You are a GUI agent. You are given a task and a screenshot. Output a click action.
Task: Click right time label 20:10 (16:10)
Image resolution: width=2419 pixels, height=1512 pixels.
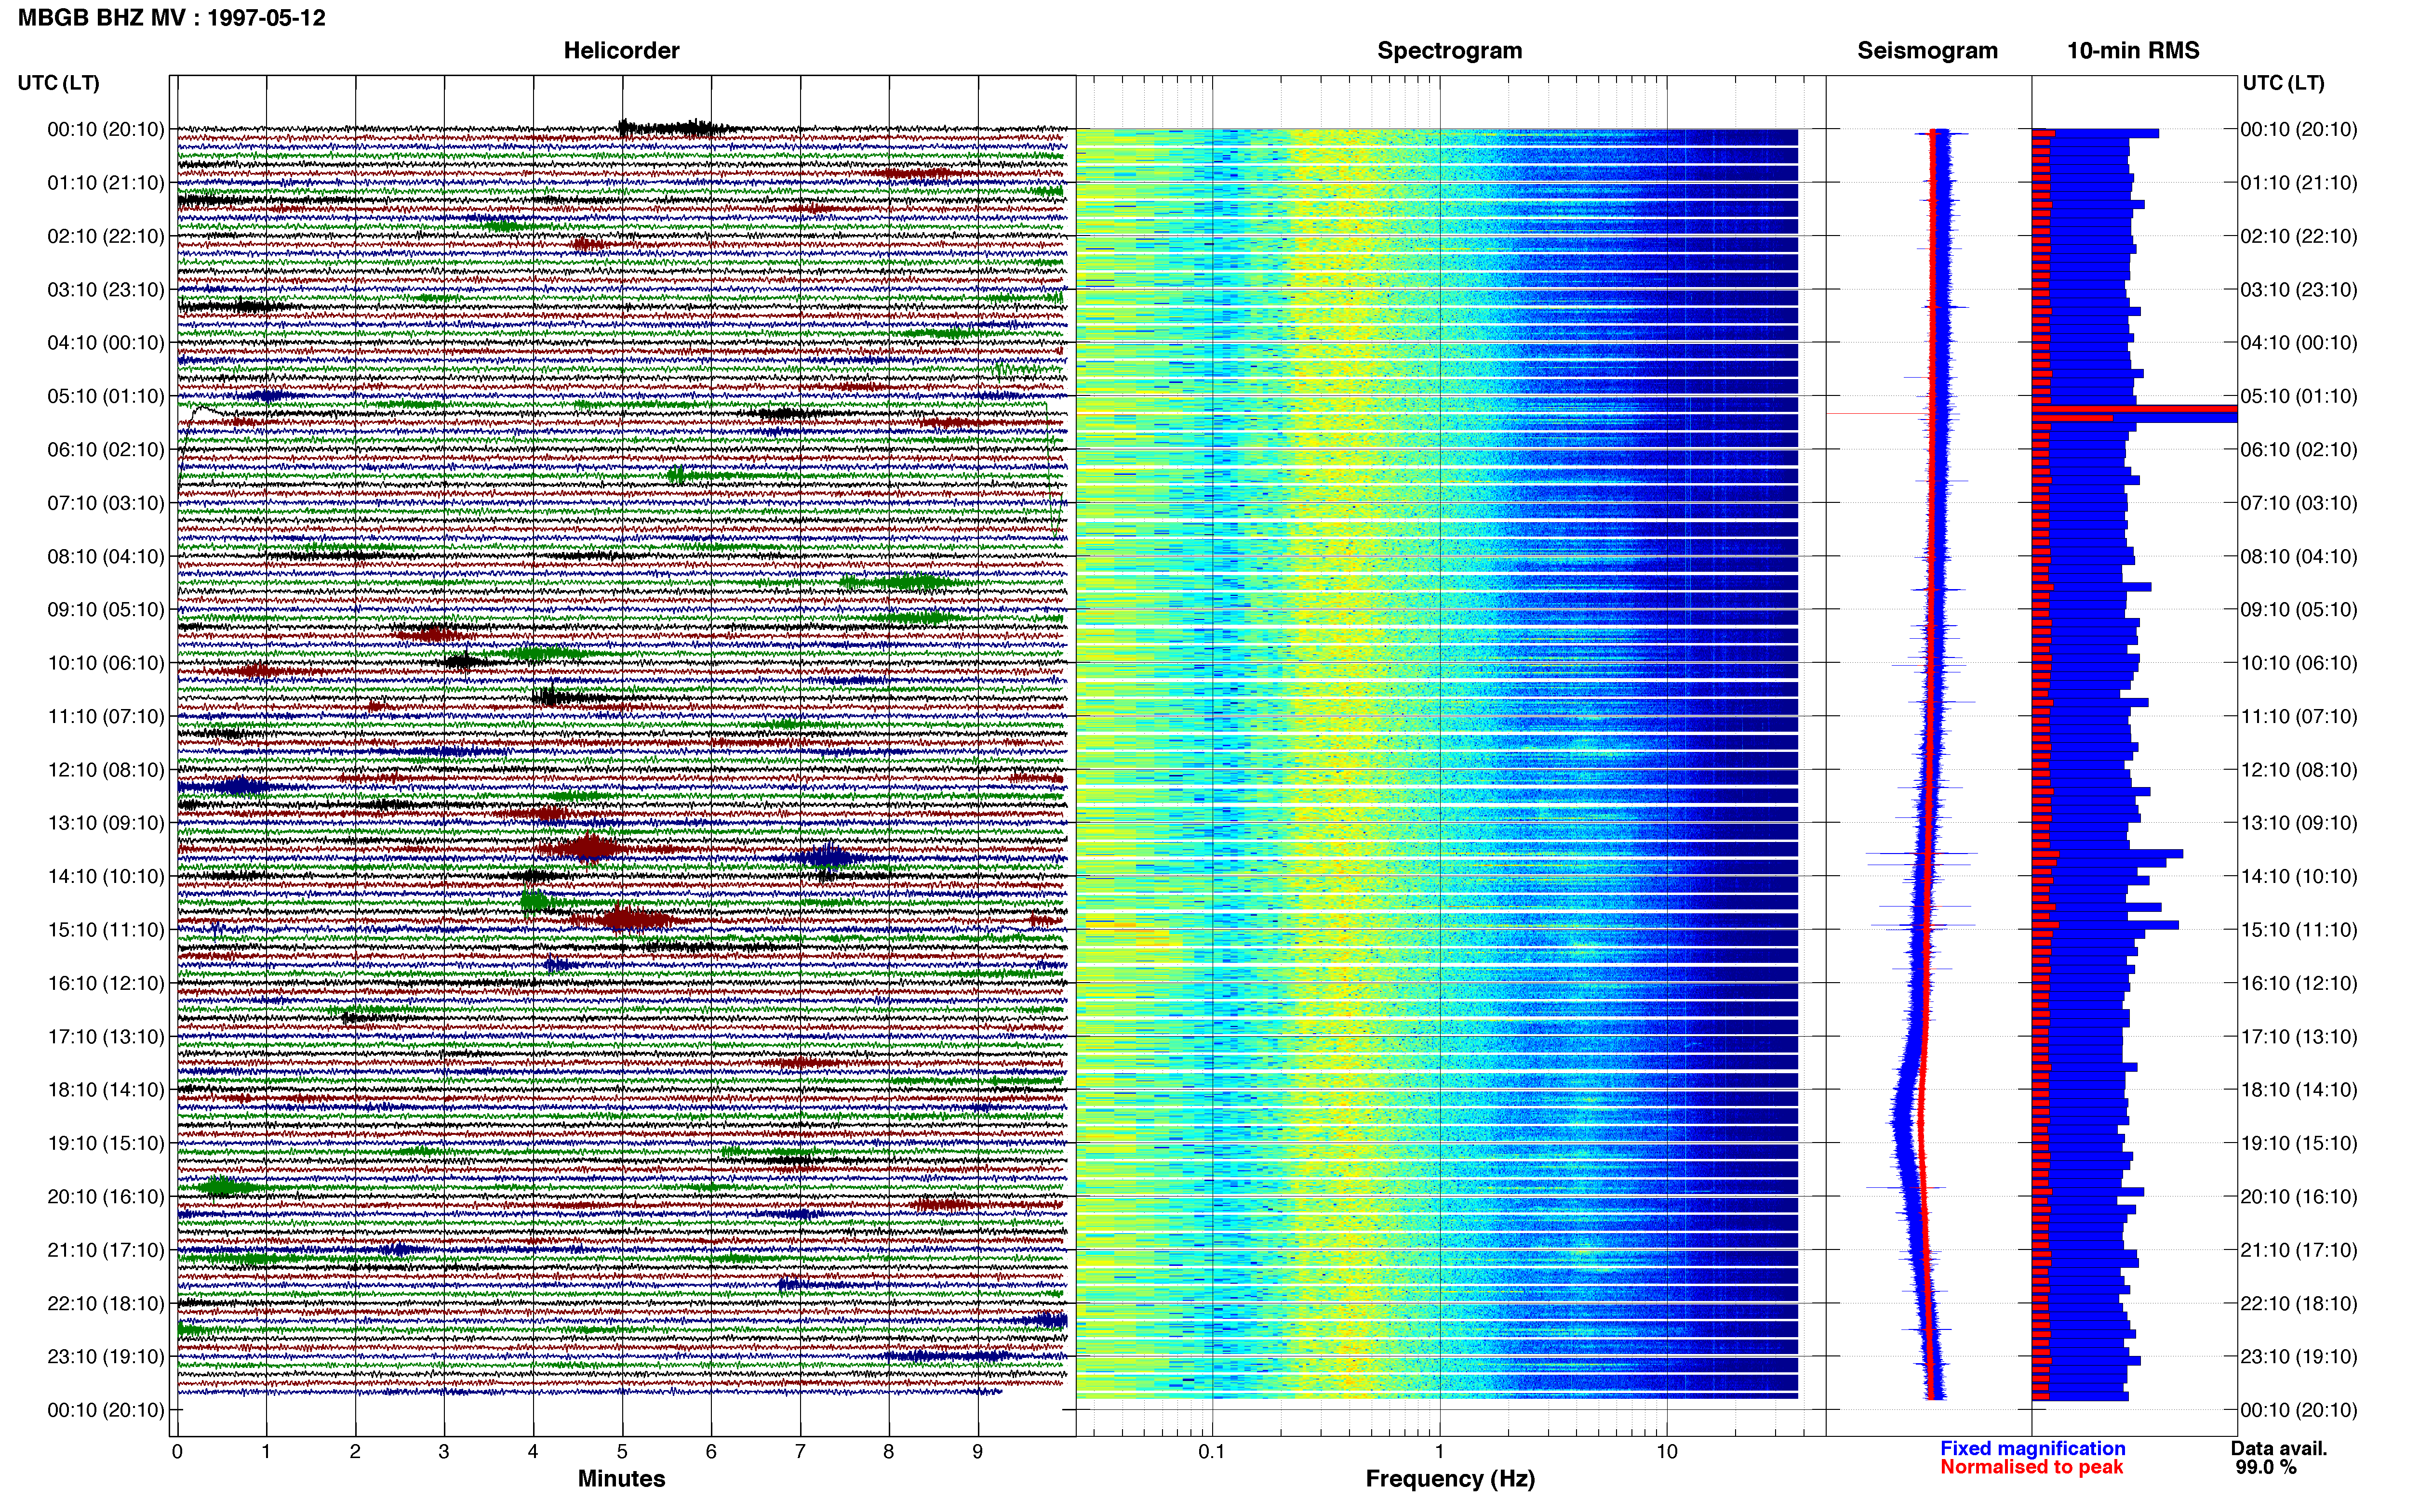click(x=2299, y=1196)
